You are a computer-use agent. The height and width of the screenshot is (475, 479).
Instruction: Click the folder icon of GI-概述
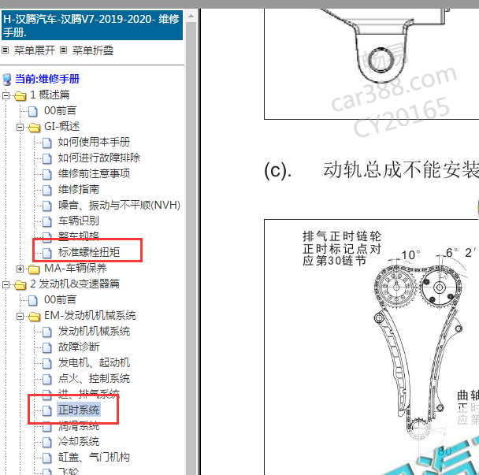pyautogui.click(x=34, y=128)
